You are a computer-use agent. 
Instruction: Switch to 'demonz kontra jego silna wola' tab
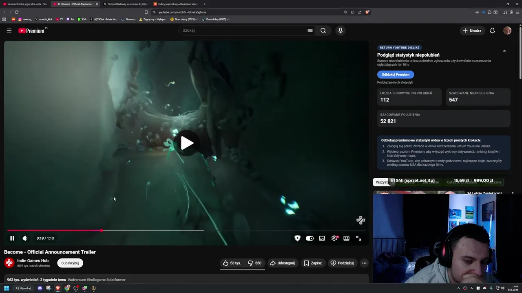[x=25, y=4]
